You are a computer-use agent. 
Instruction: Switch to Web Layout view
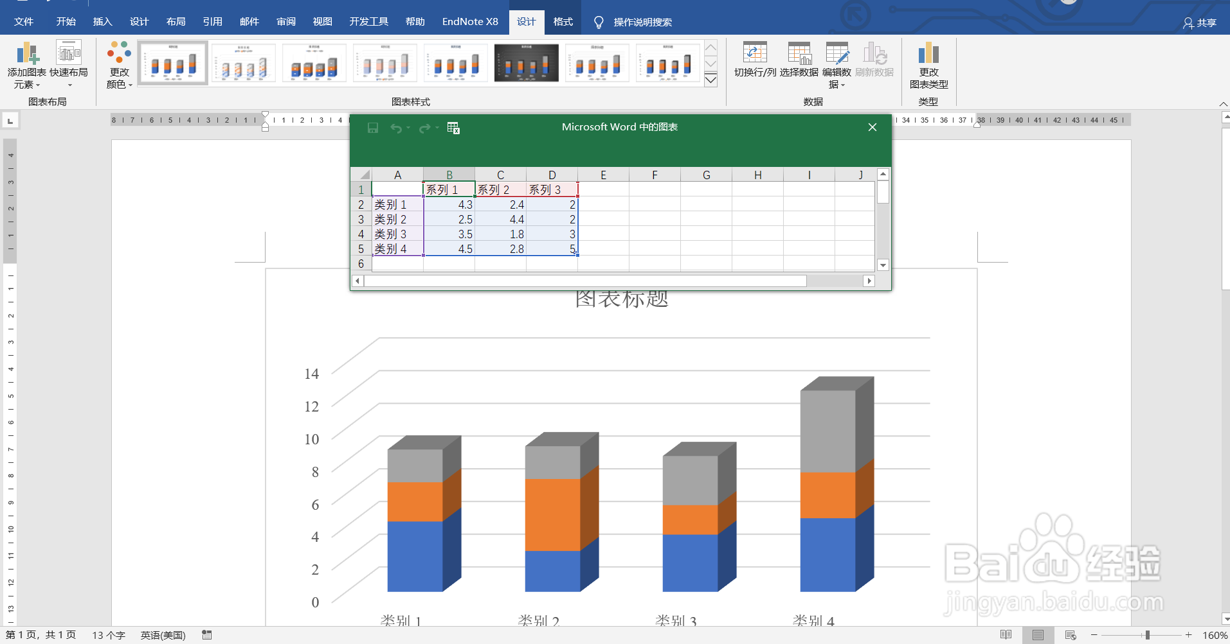pyautogui.click(x=1071, y=635)
